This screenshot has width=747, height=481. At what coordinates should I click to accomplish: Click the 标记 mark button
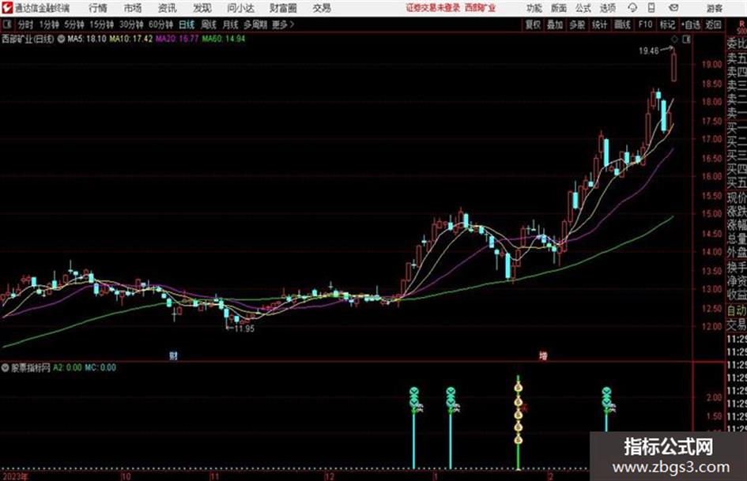tap(667, 24)
